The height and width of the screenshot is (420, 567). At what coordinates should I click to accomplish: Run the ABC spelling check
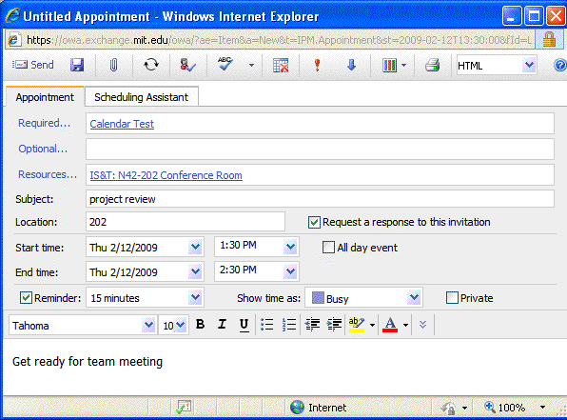(x=225, y=65)
